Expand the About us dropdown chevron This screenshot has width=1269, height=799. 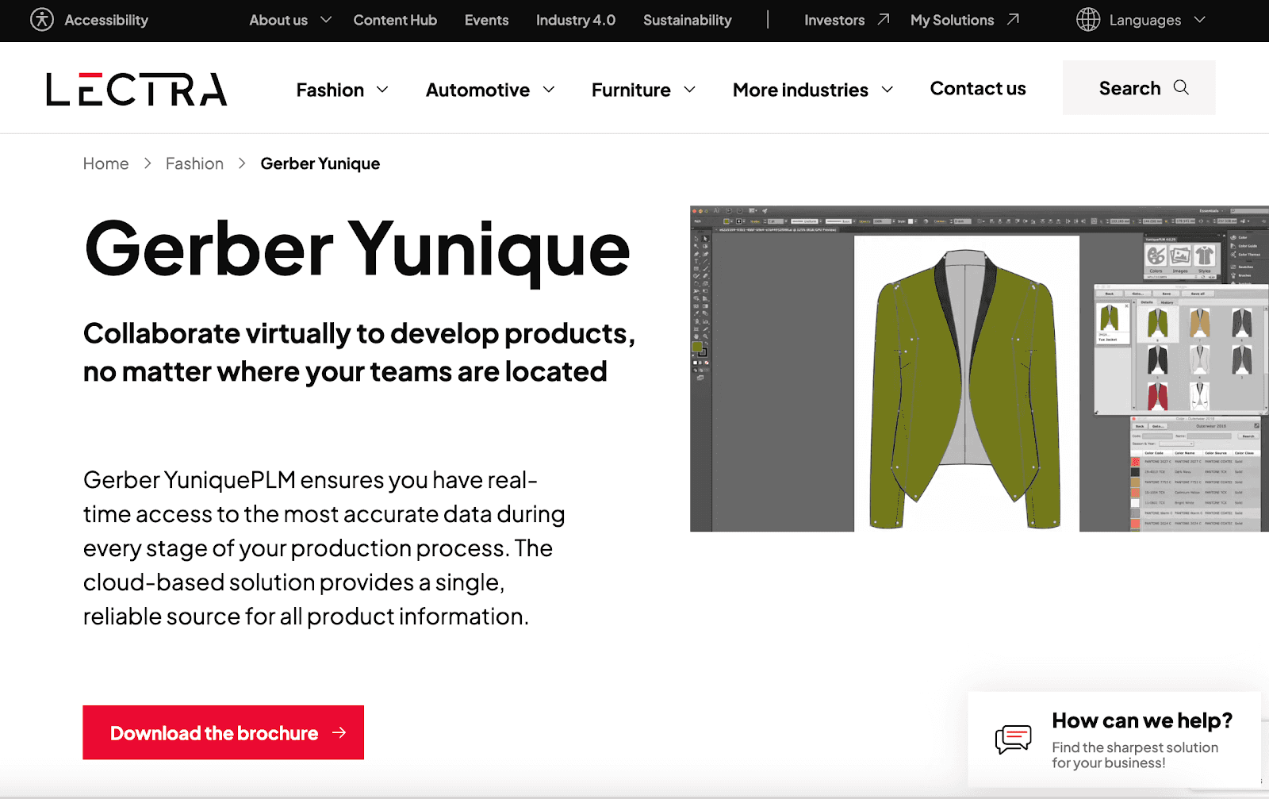(x=326, y=20)
